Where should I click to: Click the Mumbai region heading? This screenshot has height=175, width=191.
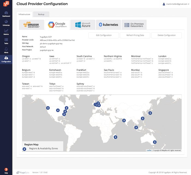pyautogui.click(x=135, y=70)
